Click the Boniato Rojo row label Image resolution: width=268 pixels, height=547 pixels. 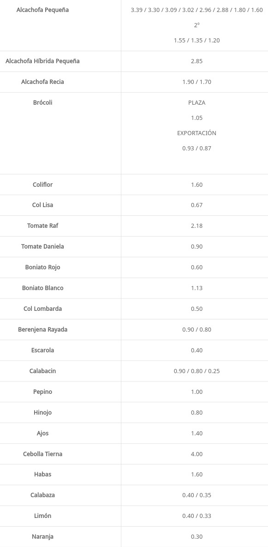[x=42, y=267]
